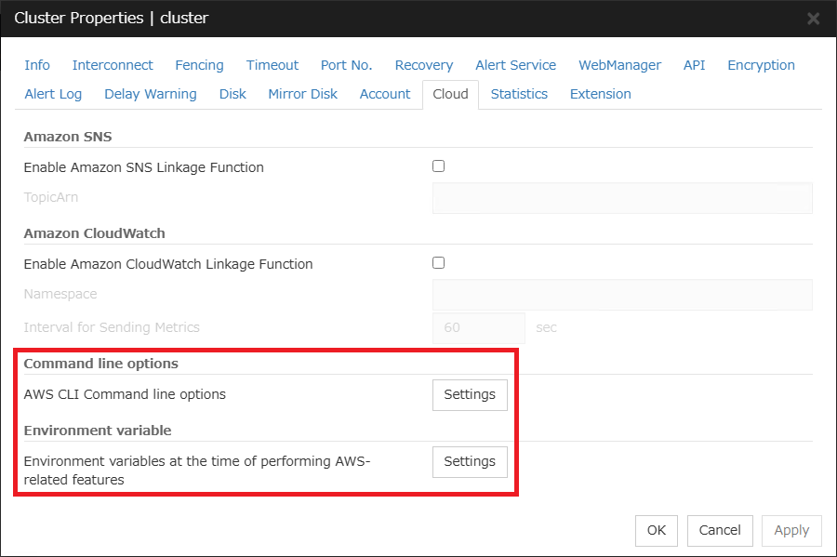Dismiss the dialog using Cancel

point(720,531)
